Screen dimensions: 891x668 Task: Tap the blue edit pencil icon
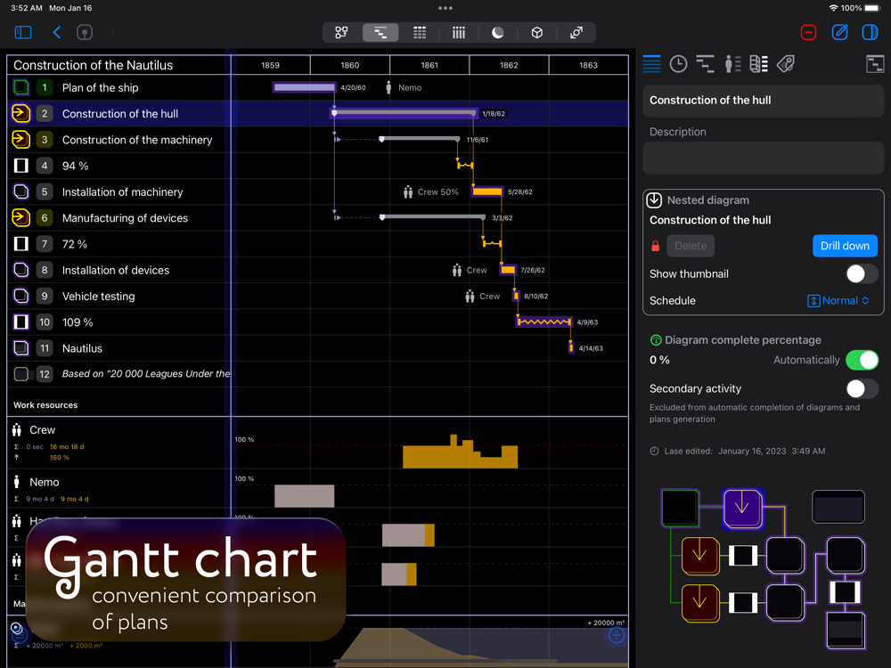coord(839,32)
